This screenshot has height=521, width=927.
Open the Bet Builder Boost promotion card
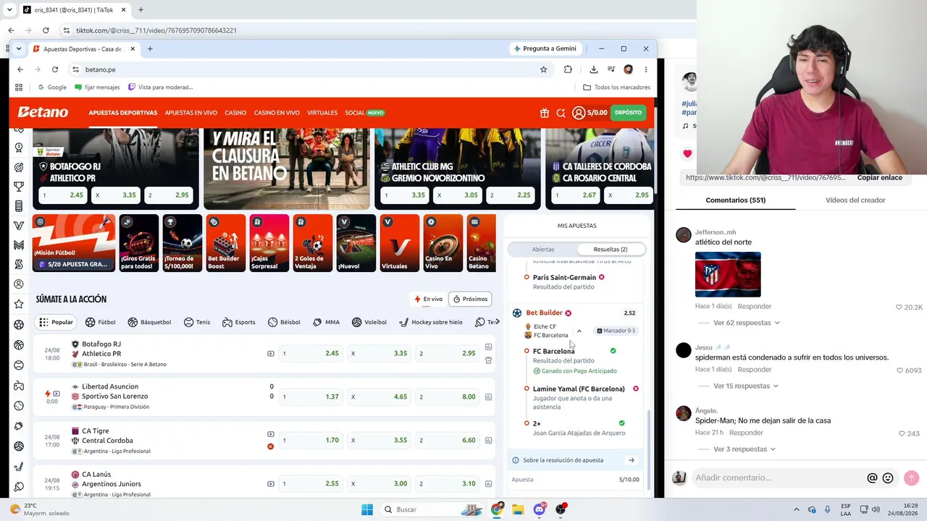226,243
